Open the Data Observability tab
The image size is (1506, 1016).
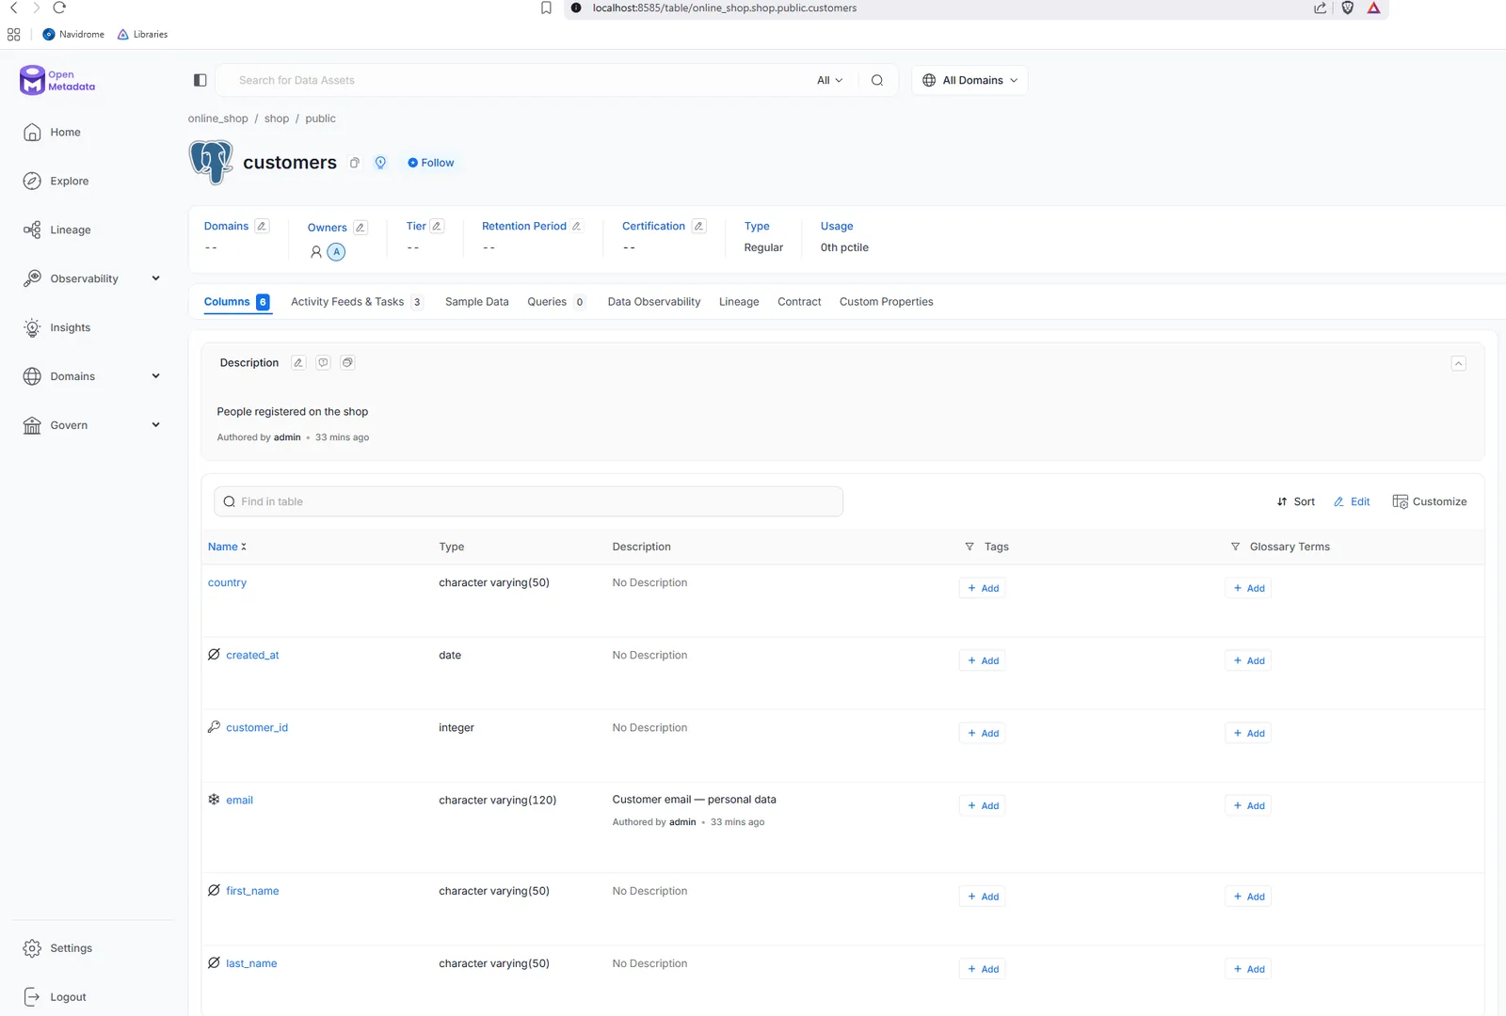point(654,302)
